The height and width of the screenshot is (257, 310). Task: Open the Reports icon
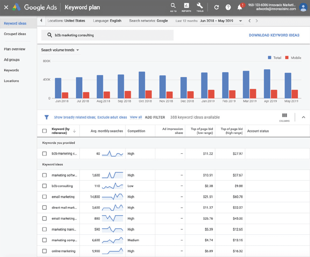tap(186, 7)
